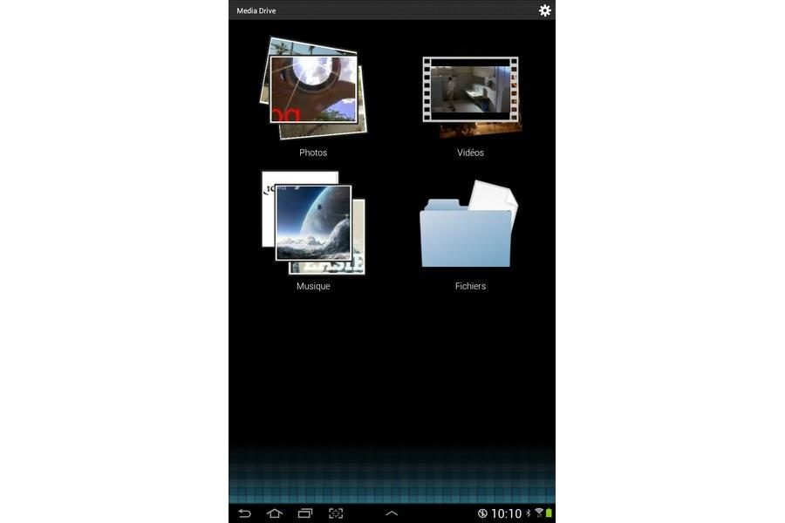Click the Photos label
This screenshot has height=523, width=785.
[313, 153]
